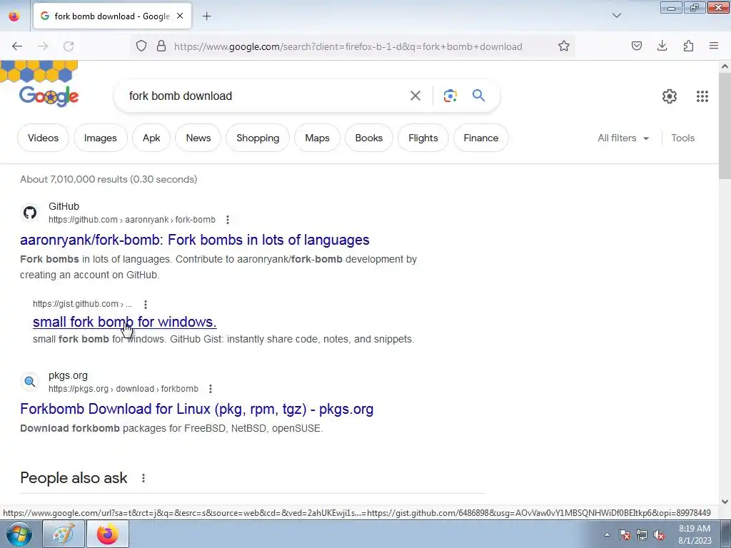Viewport: 731px width, 548px height.
Task: Click the scrollbar down arrow
Action: 725,502
